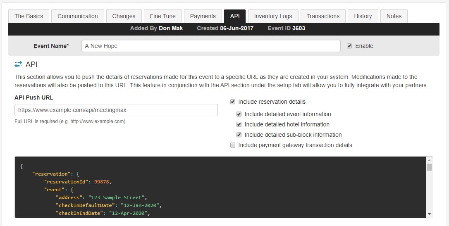The width and height of the screenshot is (449, 226).
Task: Toggle the Enable event checkbox
Action: 349,46
